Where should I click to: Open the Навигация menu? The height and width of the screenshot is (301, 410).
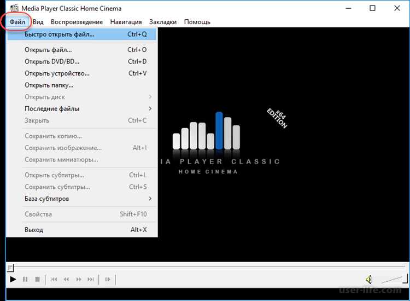point(126,22)
